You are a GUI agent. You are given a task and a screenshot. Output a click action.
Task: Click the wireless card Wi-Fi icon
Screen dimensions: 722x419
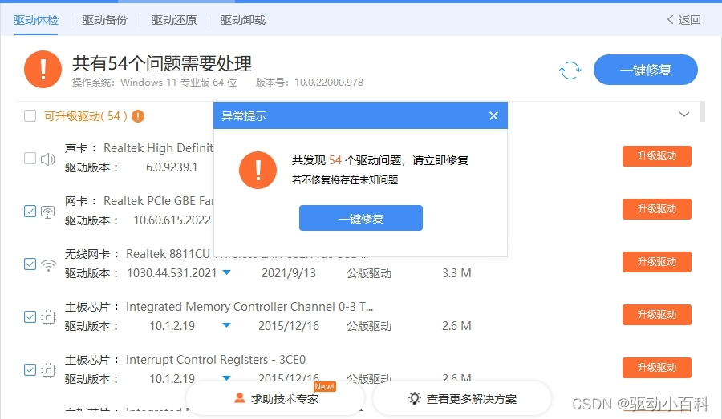click(48, 265)
